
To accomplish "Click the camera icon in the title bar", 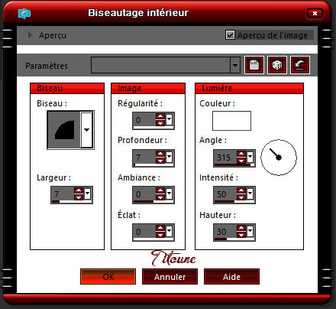I will click(24, 14).
